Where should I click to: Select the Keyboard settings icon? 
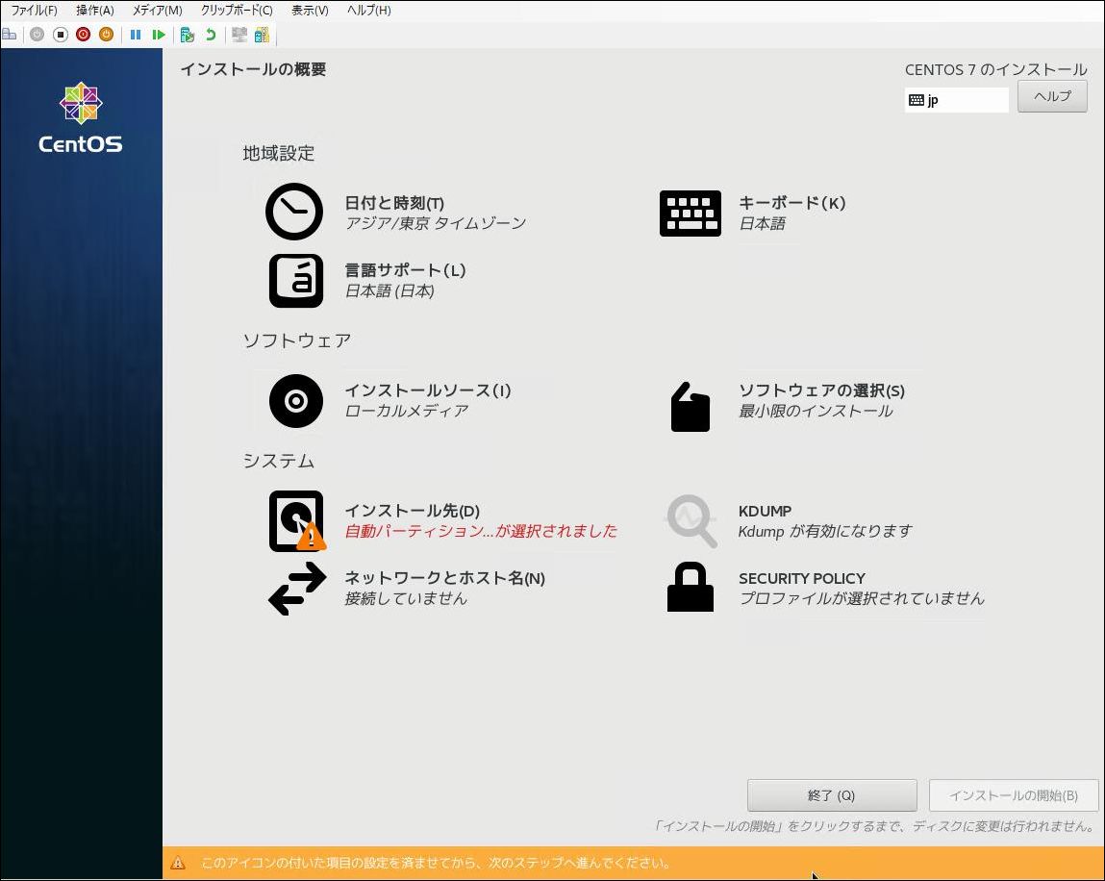(x=690, y=213)
